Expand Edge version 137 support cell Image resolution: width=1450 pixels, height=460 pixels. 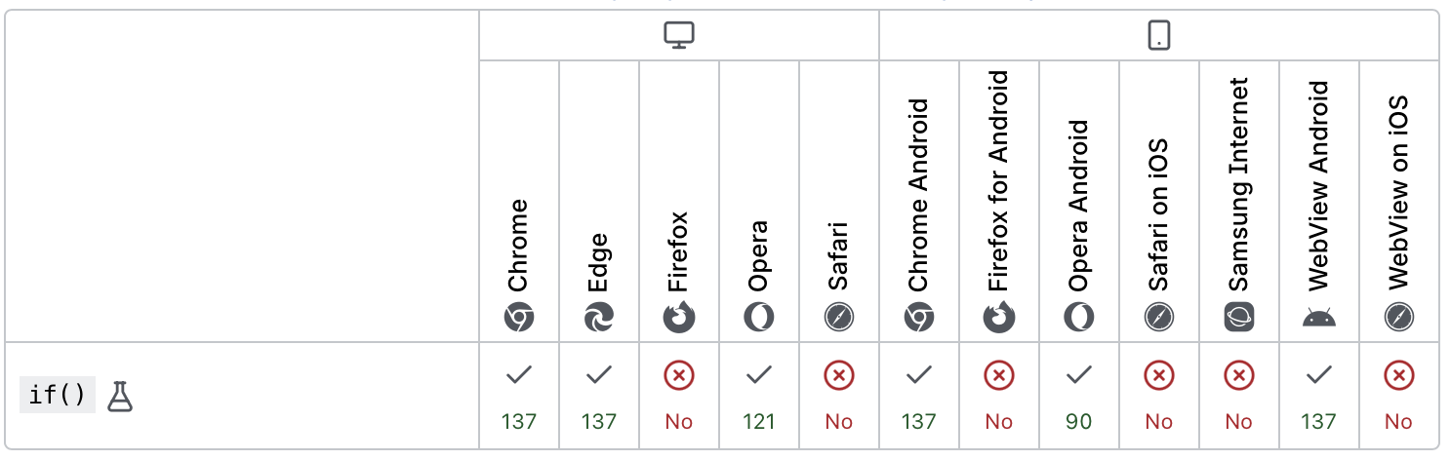click(x=599, y=396)
